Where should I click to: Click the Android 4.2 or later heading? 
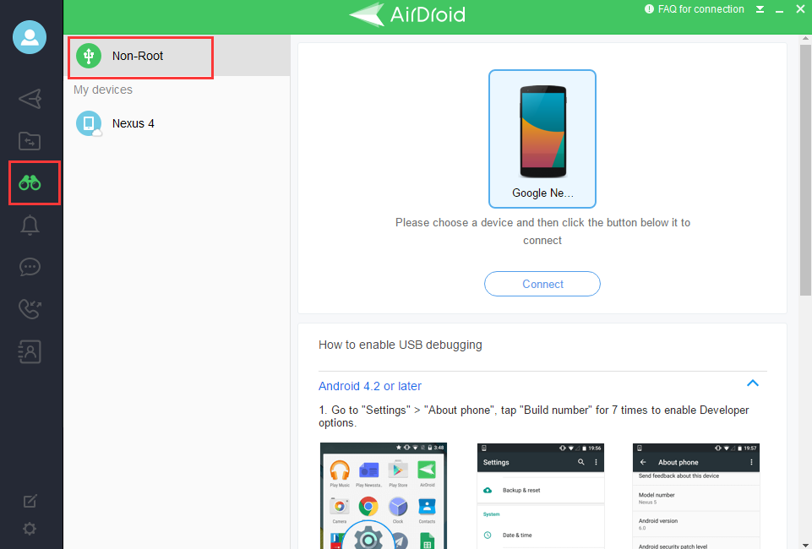tap(370, 386)
